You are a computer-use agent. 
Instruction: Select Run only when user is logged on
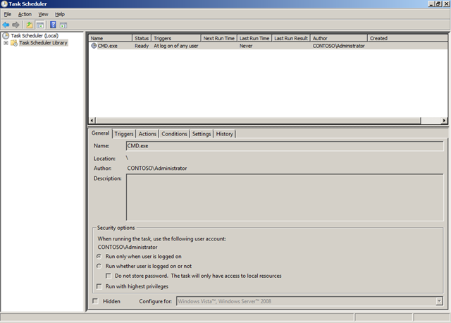(99, 257)
